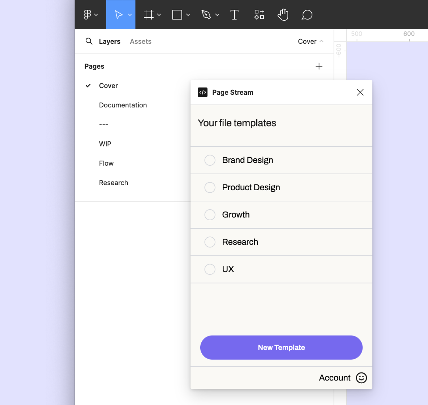Expand the Frame tool dropdown chevron
The height and width of the screenshot is (405, 428).
pyautogui.click(x=159, y=15)
